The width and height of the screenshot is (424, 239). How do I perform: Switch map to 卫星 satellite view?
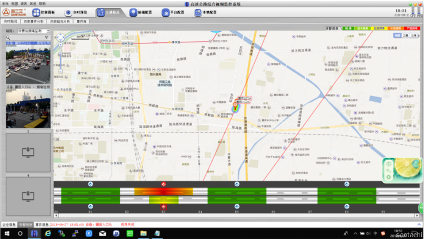click(x=405, y=35)
